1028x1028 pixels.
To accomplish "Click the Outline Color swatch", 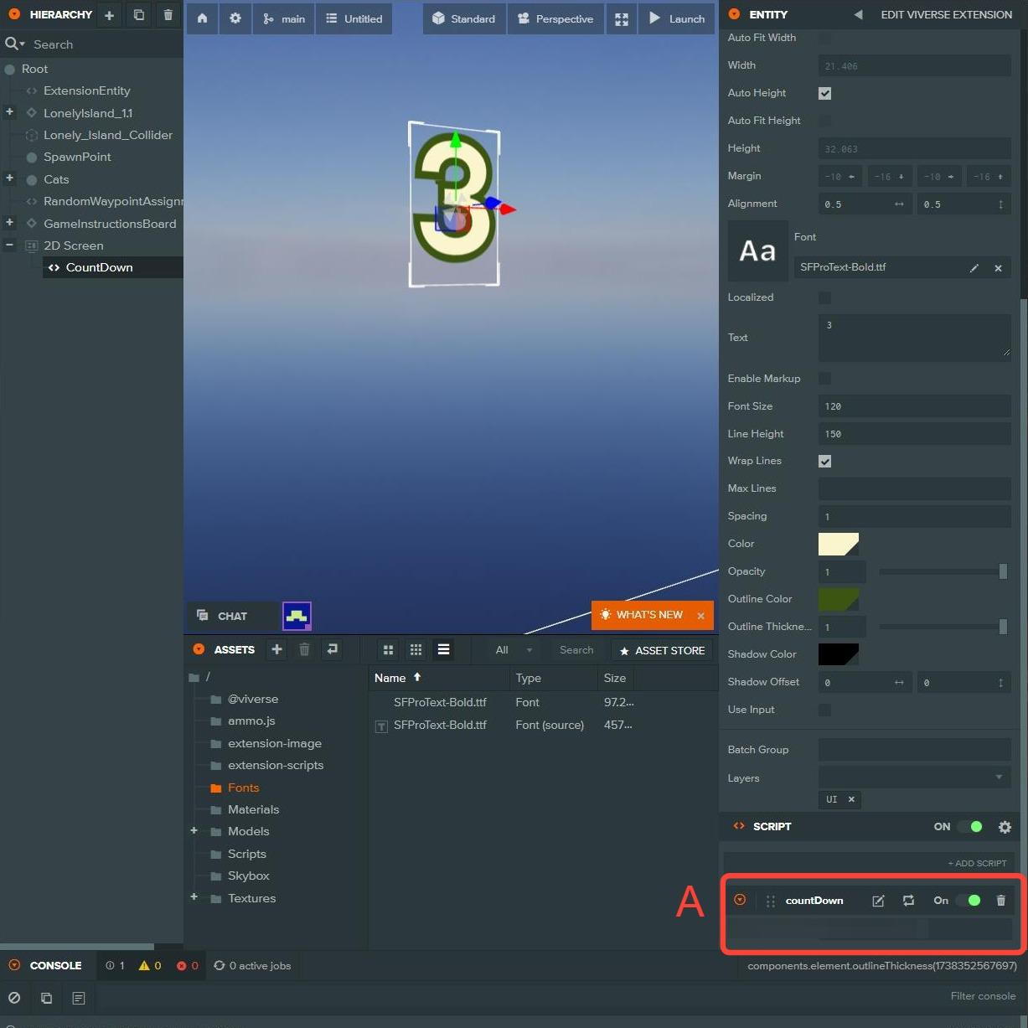I will 838,599.
